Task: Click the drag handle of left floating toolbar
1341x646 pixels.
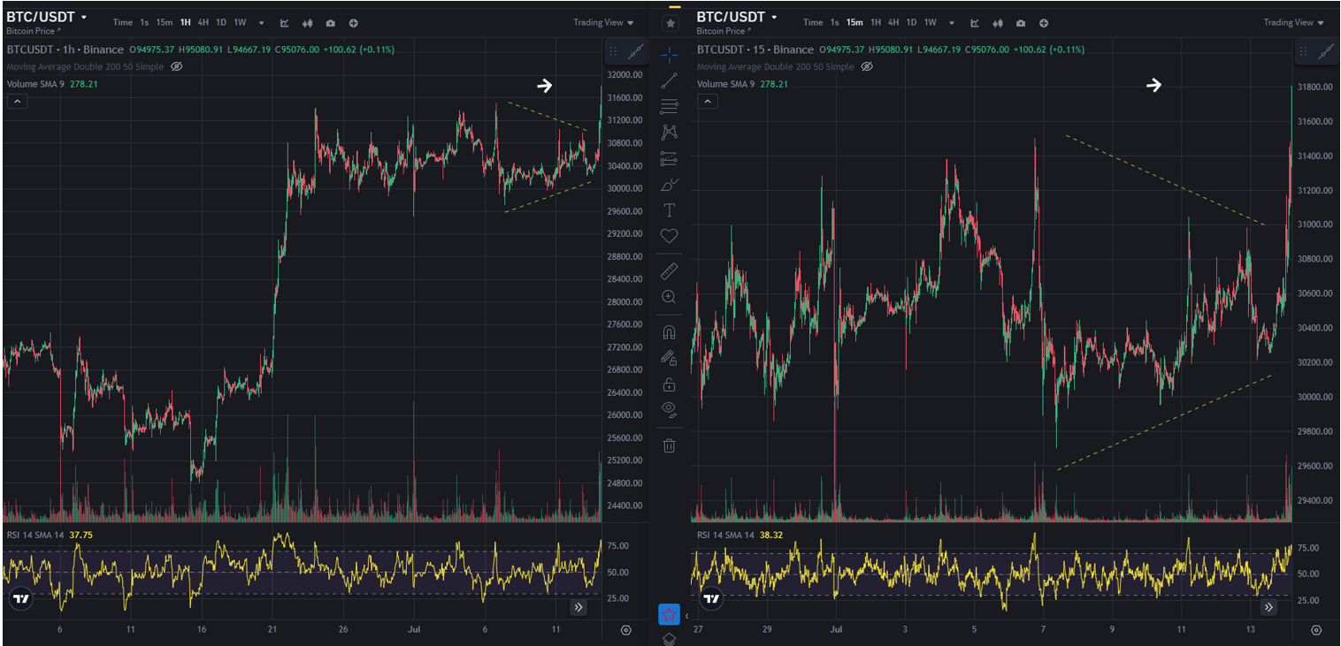Action: pyautogui.click(x=613, y=51)
